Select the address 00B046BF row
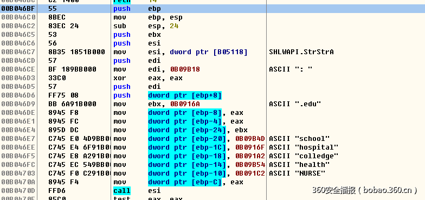The width and height of the screenshot is (425, 200). [212, 9]
